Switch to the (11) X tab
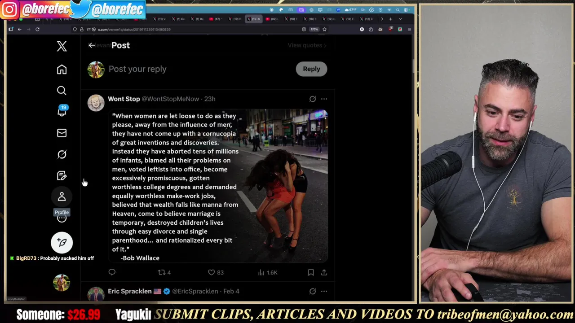 160,19
